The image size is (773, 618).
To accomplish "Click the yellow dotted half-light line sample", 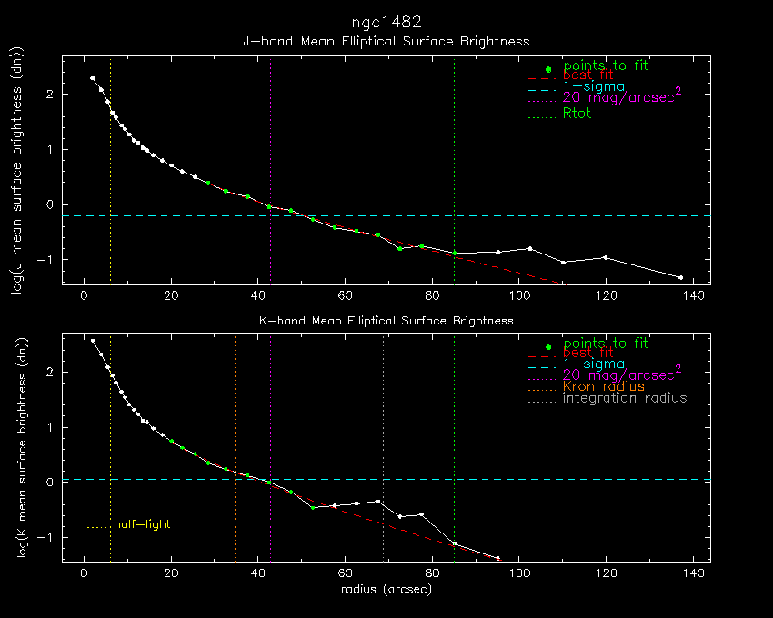I will coord(97,525).
